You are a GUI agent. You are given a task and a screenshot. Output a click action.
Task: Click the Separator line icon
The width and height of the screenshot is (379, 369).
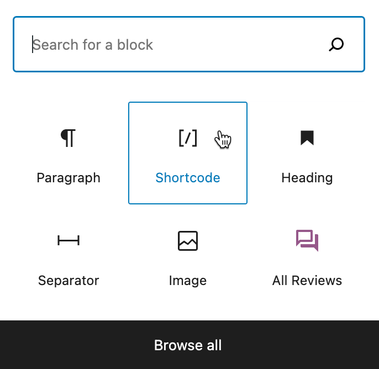pyautogui.click(x=69, y=240)
